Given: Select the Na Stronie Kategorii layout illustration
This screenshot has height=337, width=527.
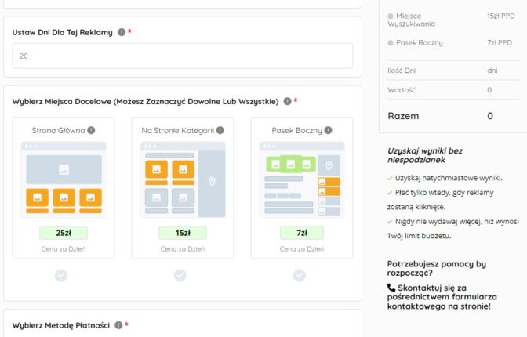Looking at the screenshot, I should point(183,179).
